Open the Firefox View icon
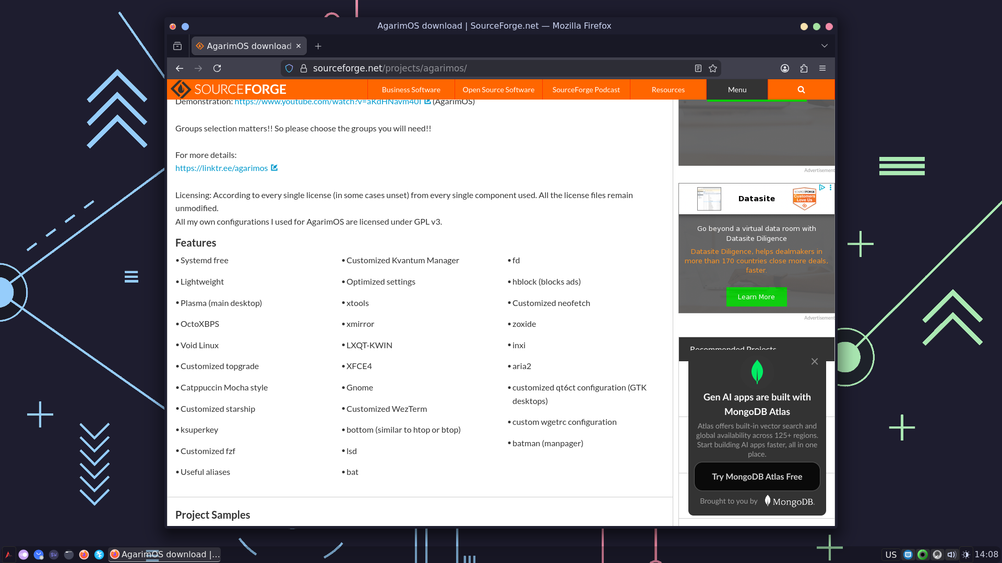The height and width of the screenshot is (563, 1002). [x=177, y=46]
